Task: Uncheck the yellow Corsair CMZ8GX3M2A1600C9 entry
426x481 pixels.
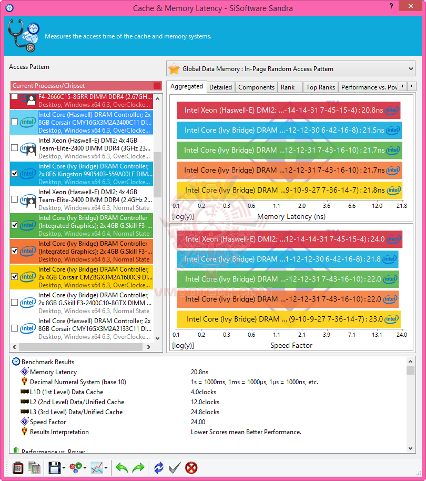Action: [14, 276]
